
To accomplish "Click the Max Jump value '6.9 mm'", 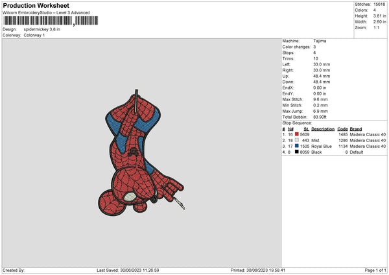I will click(x=320, y=111).
